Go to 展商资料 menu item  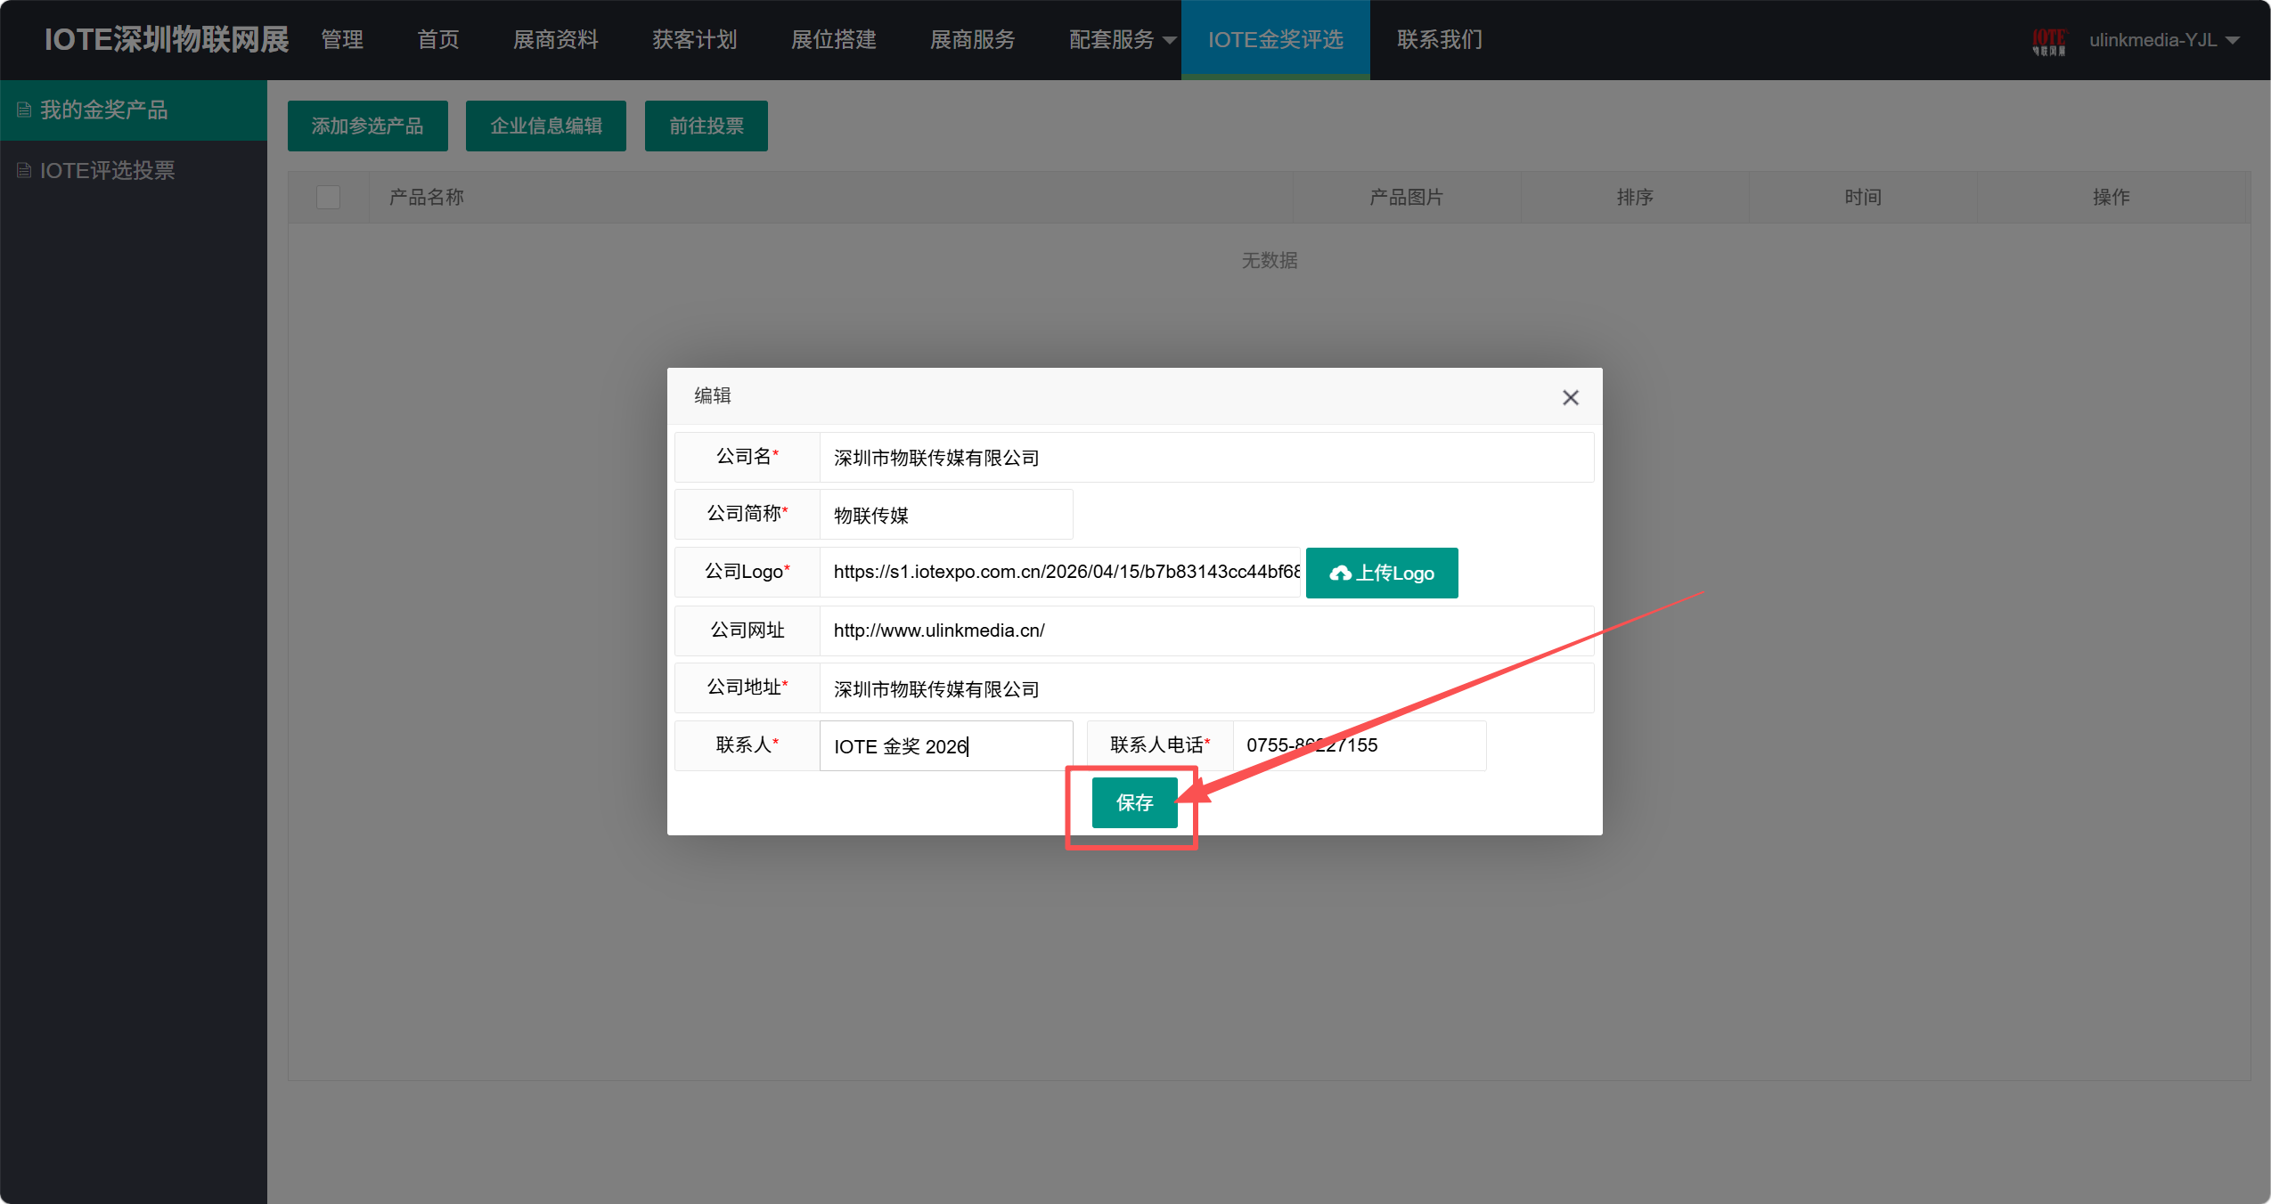(x=555, y=40)
